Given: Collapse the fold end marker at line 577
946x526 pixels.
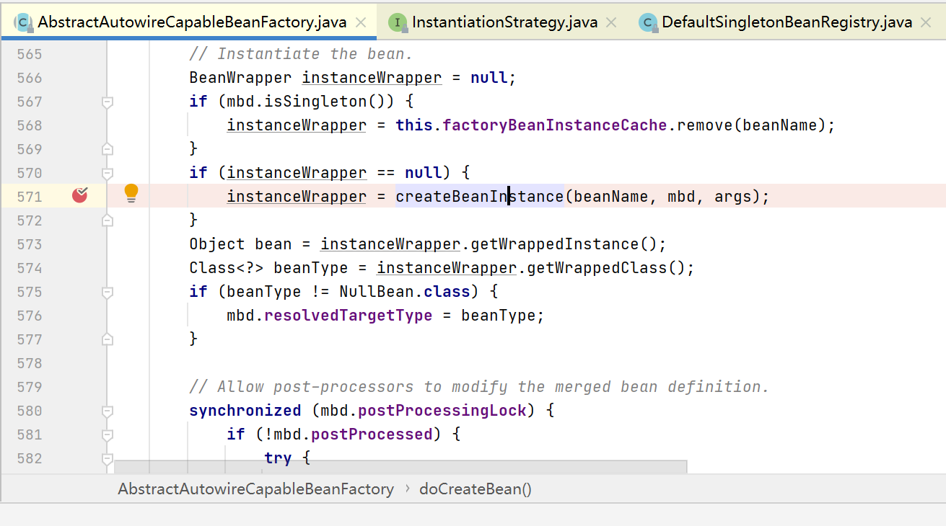Looking at the screenshot, I should pyautogui.click(x=107, y=339).
